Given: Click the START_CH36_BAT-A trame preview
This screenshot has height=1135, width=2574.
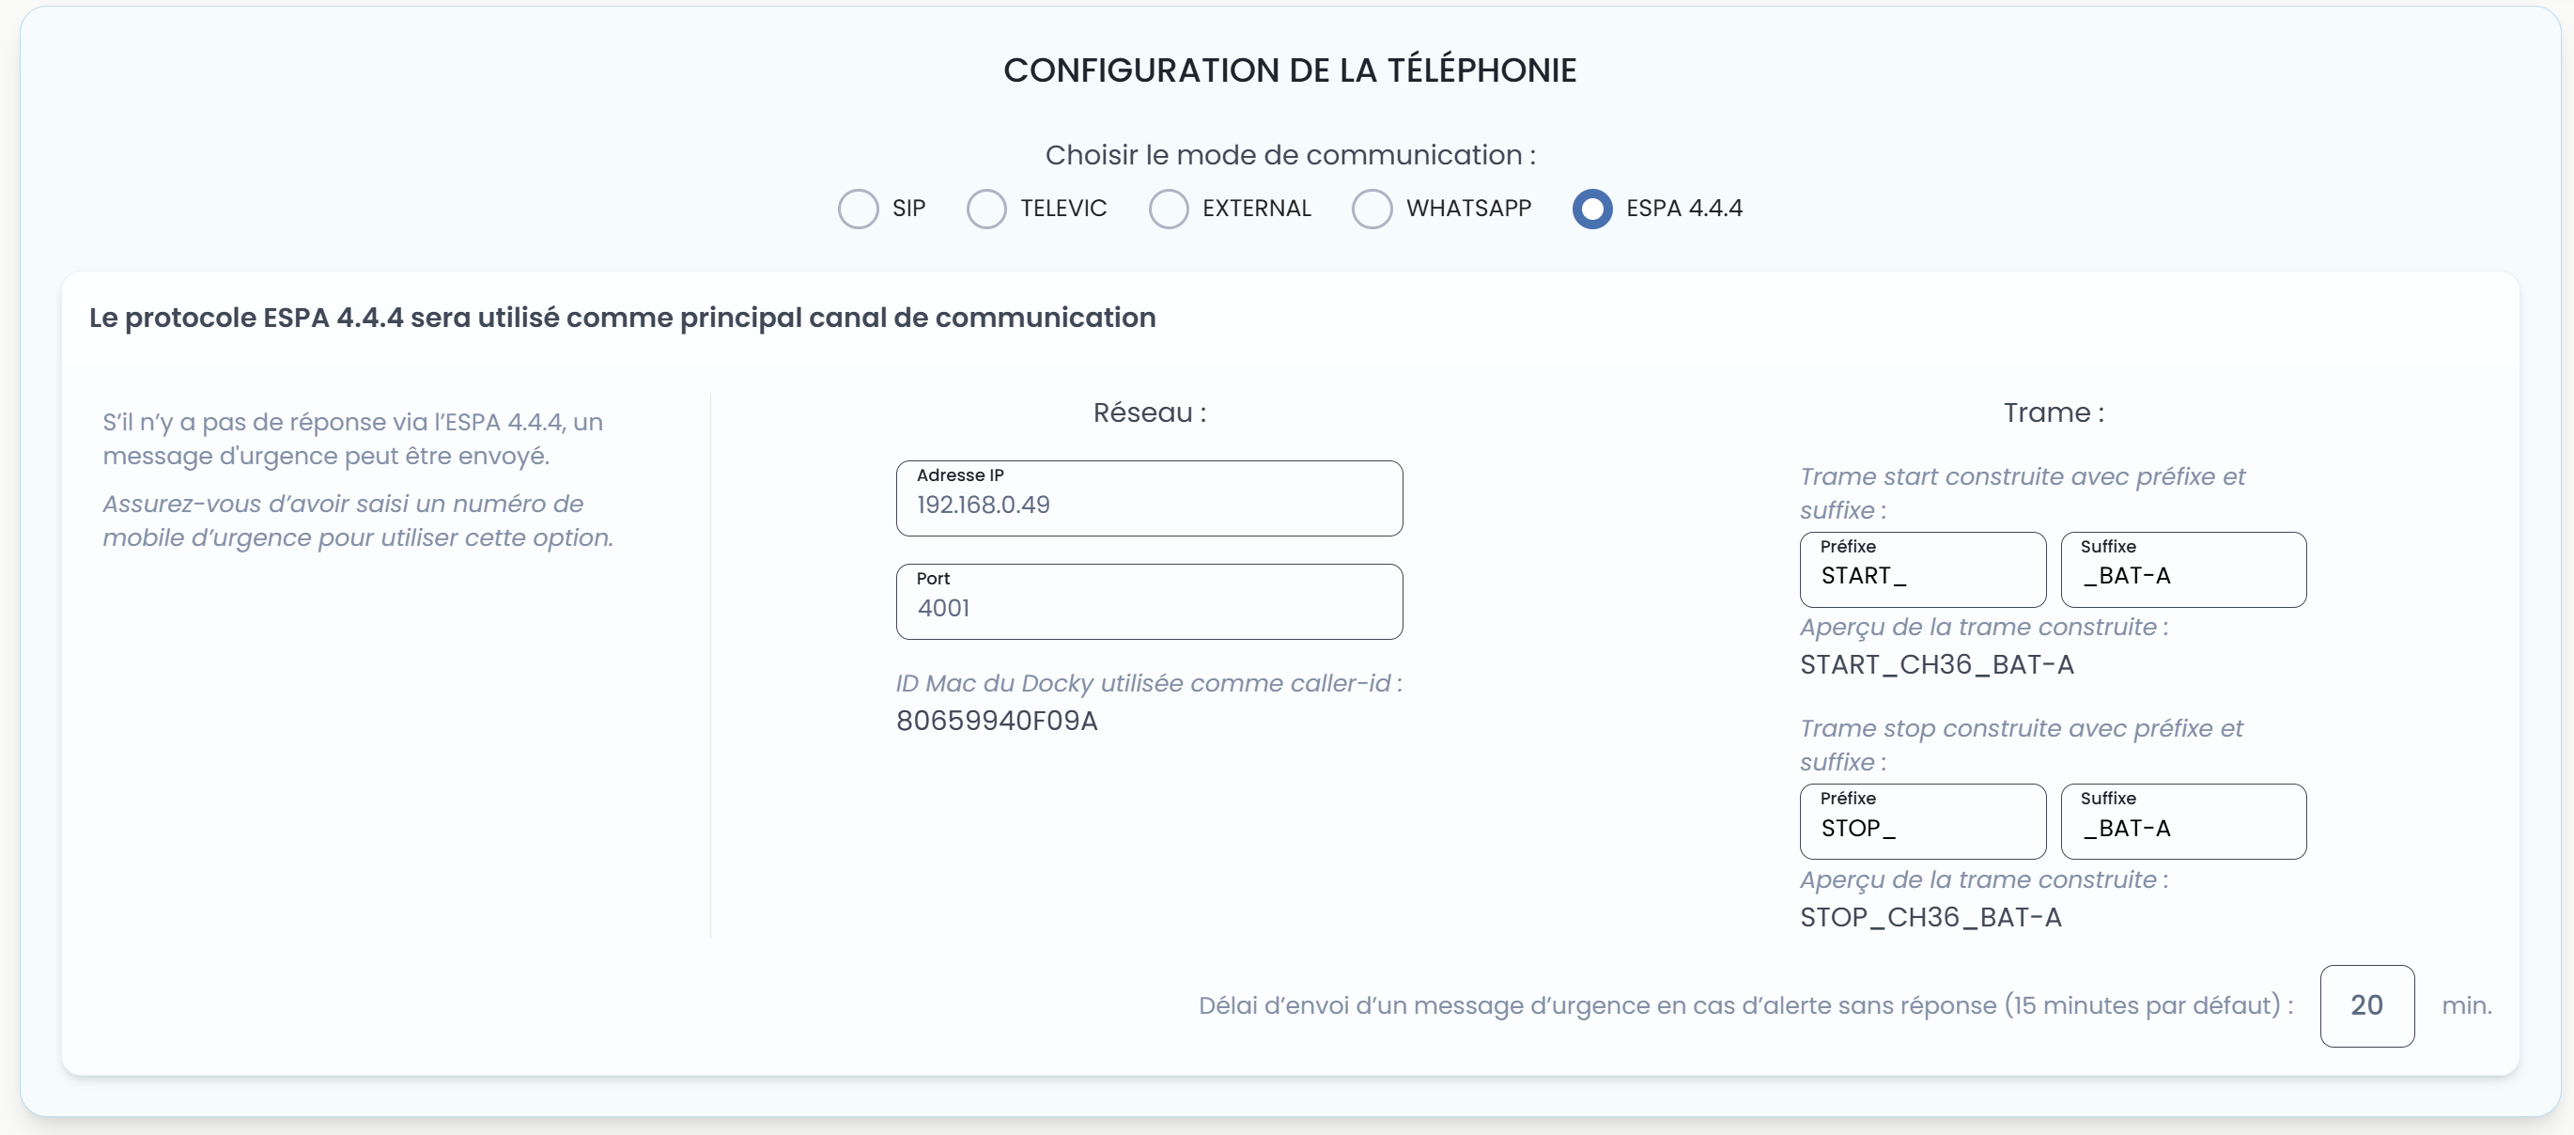Looking at the screenshot, I should (x=1939, y=665).
